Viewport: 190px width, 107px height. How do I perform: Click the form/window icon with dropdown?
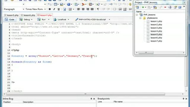pyautogui.click(x=56, y=4)
